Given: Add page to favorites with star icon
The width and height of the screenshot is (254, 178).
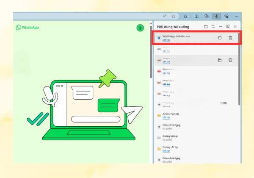Looking at the screenshot, I should click(174, 16).
